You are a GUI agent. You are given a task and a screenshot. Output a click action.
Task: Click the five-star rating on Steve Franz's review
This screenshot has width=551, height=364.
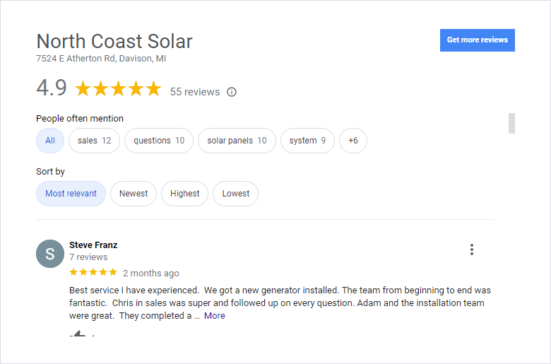tap(93, 272)
